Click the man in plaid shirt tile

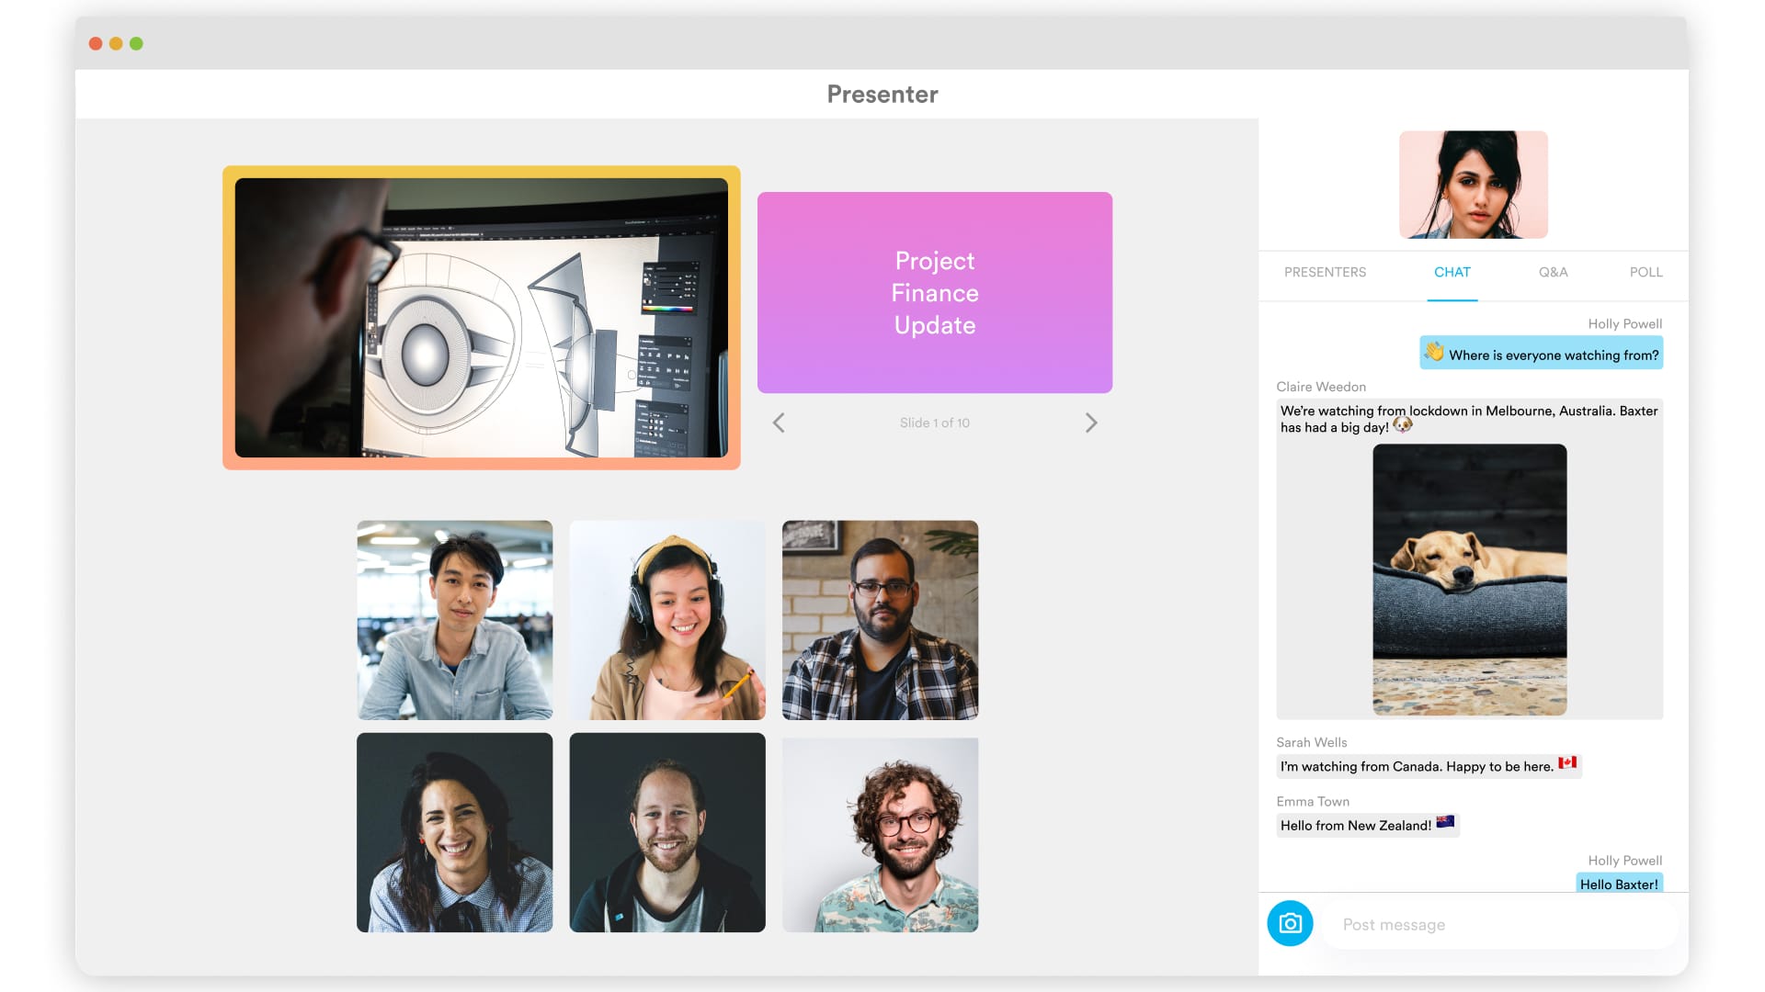[880, 620]
